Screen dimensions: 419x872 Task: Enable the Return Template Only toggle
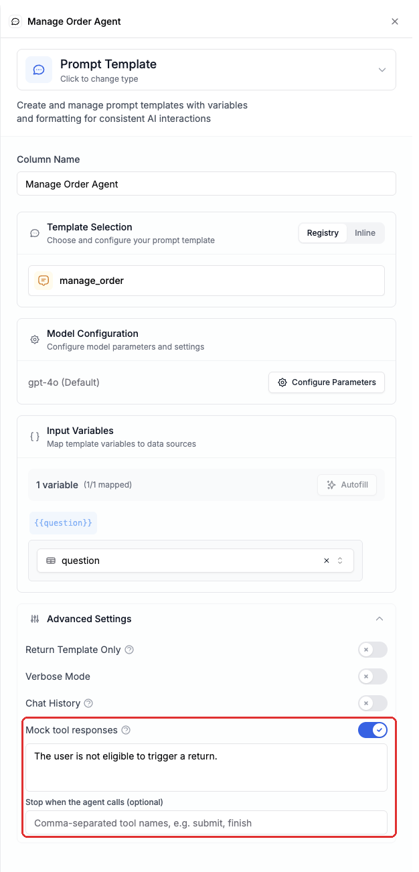pyautogui.click(x=373, y=650)
